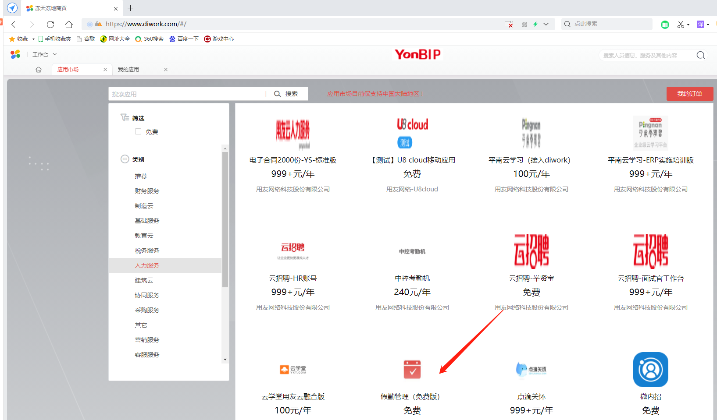Viewport: 717px width, 420px height.
Task: Open 手机收藏夹 bookmark
Action: click(x=54, y=39)
